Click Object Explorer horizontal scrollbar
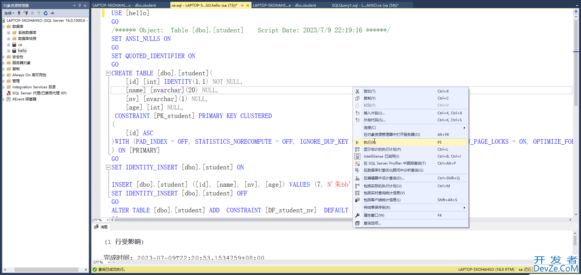 pos(45,270)
